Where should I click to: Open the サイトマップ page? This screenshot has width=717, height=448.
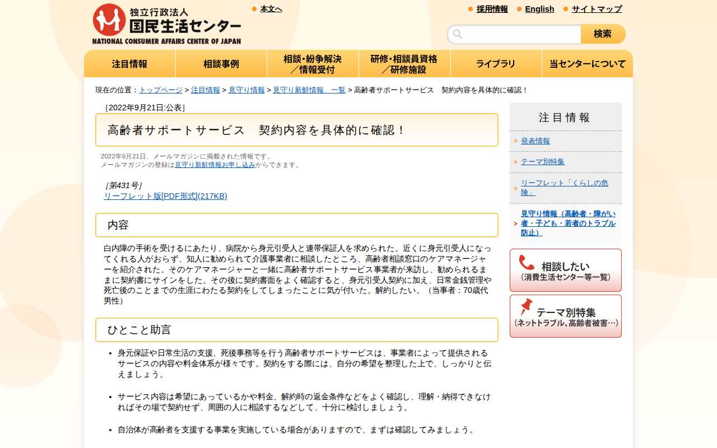(x=595, y=9)
